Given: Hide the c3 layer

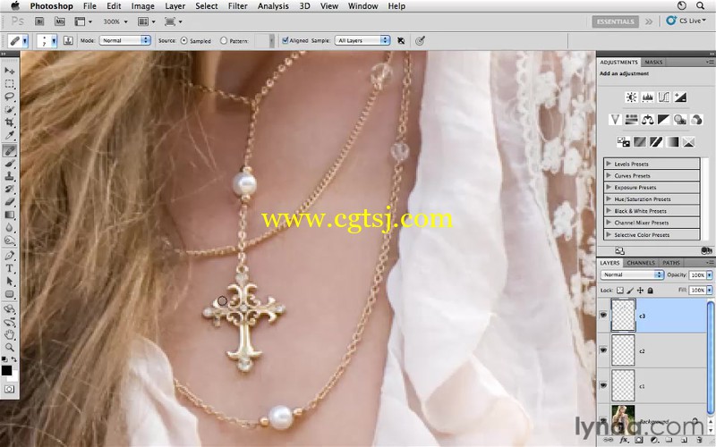Looking at the screenshot, I should 603,316.
